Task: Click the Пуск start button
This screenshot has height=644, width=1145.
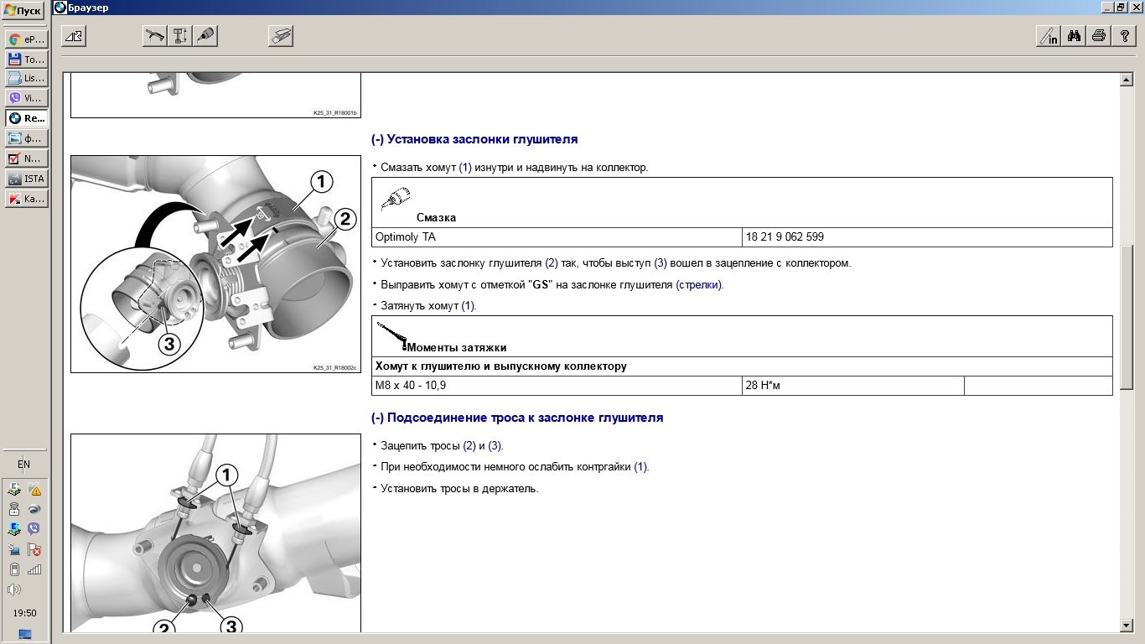Action: tap(23, 11)
